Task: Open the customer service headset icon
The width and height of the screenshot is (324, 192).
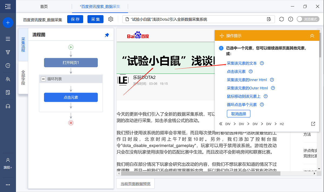Action: [x=8, y=106]
